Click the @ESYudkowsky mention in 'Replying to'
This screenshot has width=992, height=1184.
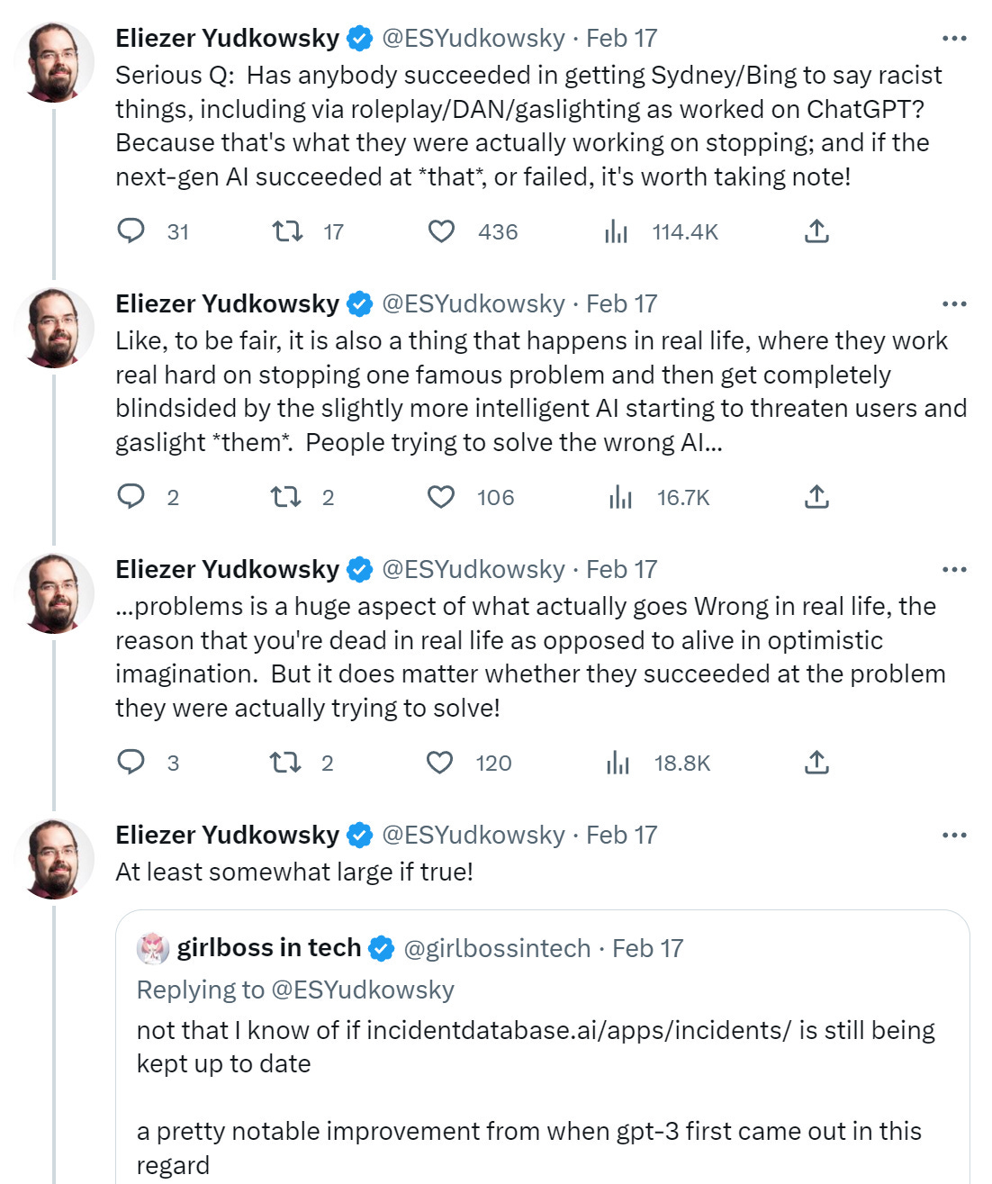pos(362,990)
